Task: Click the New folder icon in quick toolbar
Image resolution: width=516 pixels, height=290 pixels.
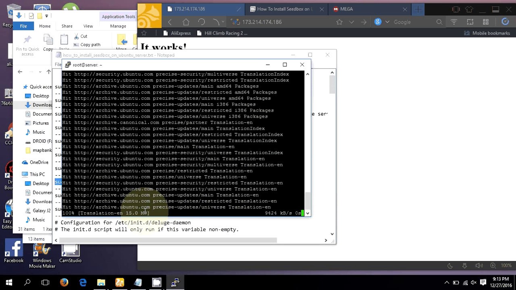Action: click(x=40, y=16)
